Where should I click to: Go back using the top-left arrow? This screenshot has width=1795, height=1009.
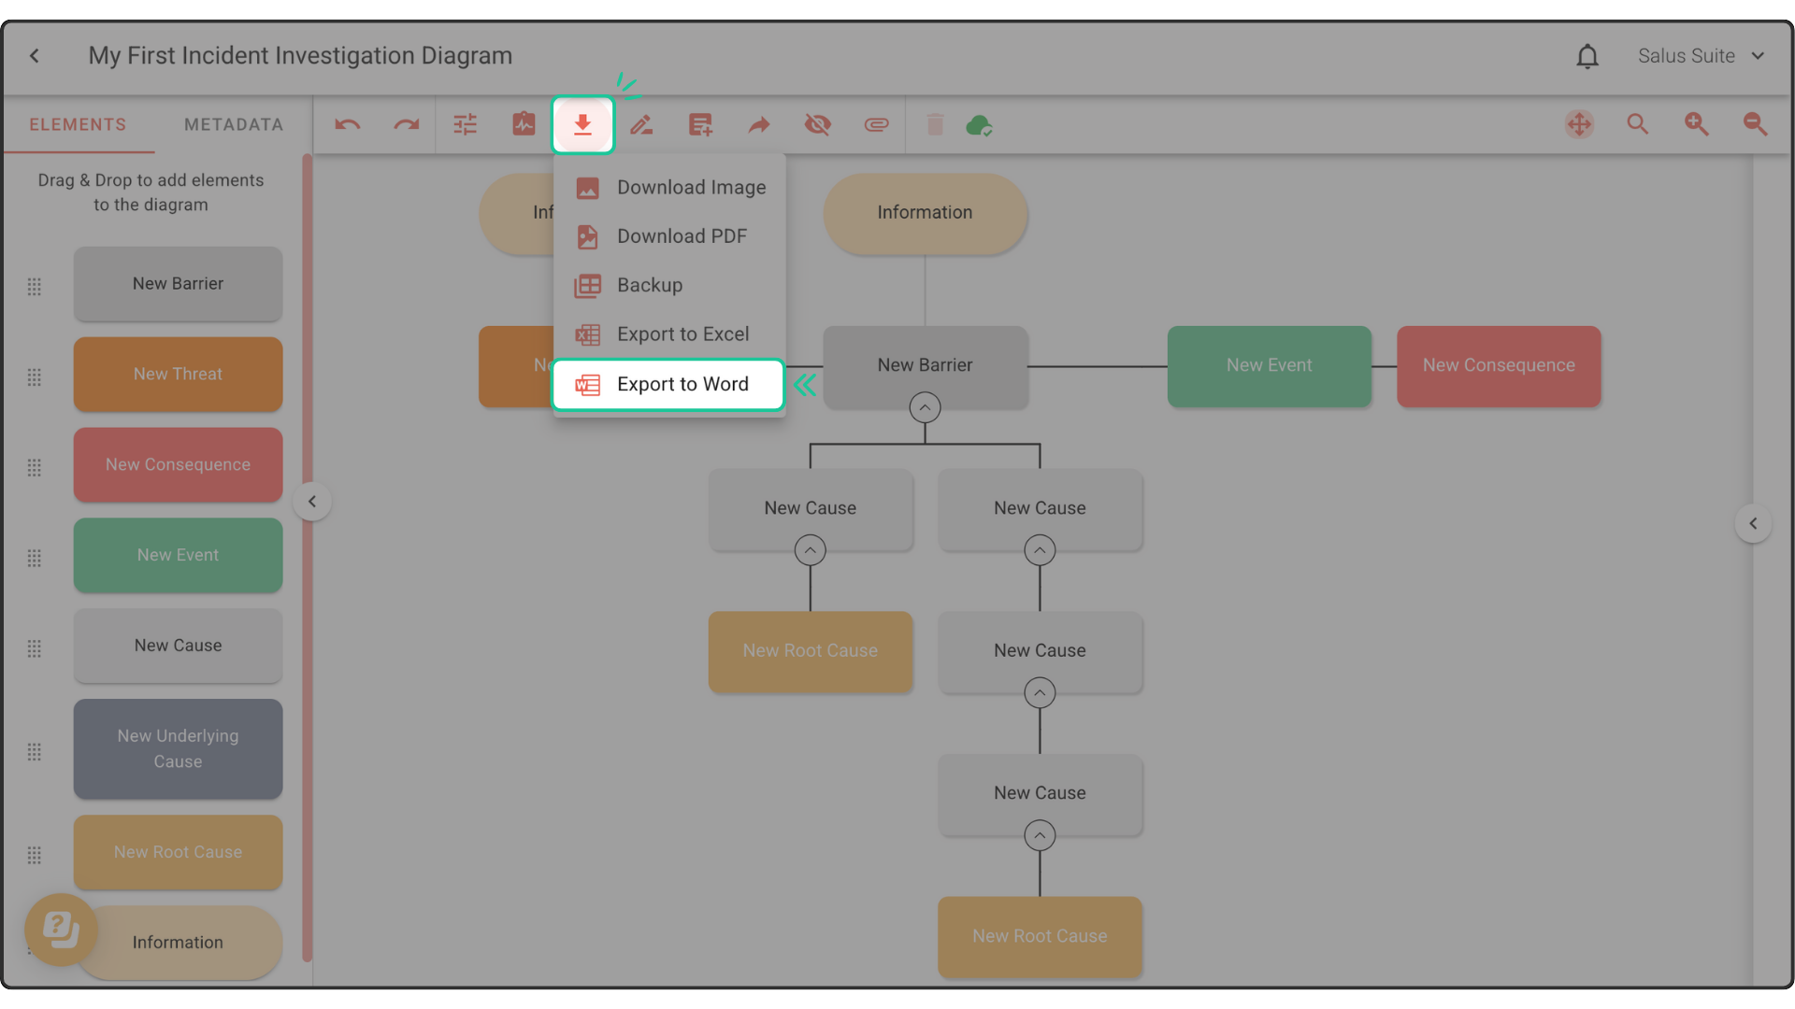point(35,56)
